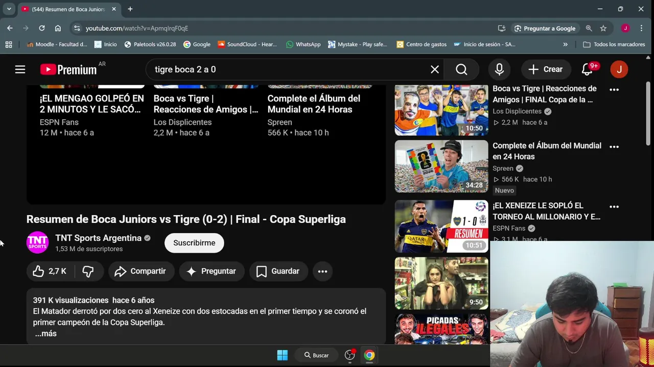654x367 pixels.
Task: Open zoom magnifier icon in address bar
Action: click(589, 29)
